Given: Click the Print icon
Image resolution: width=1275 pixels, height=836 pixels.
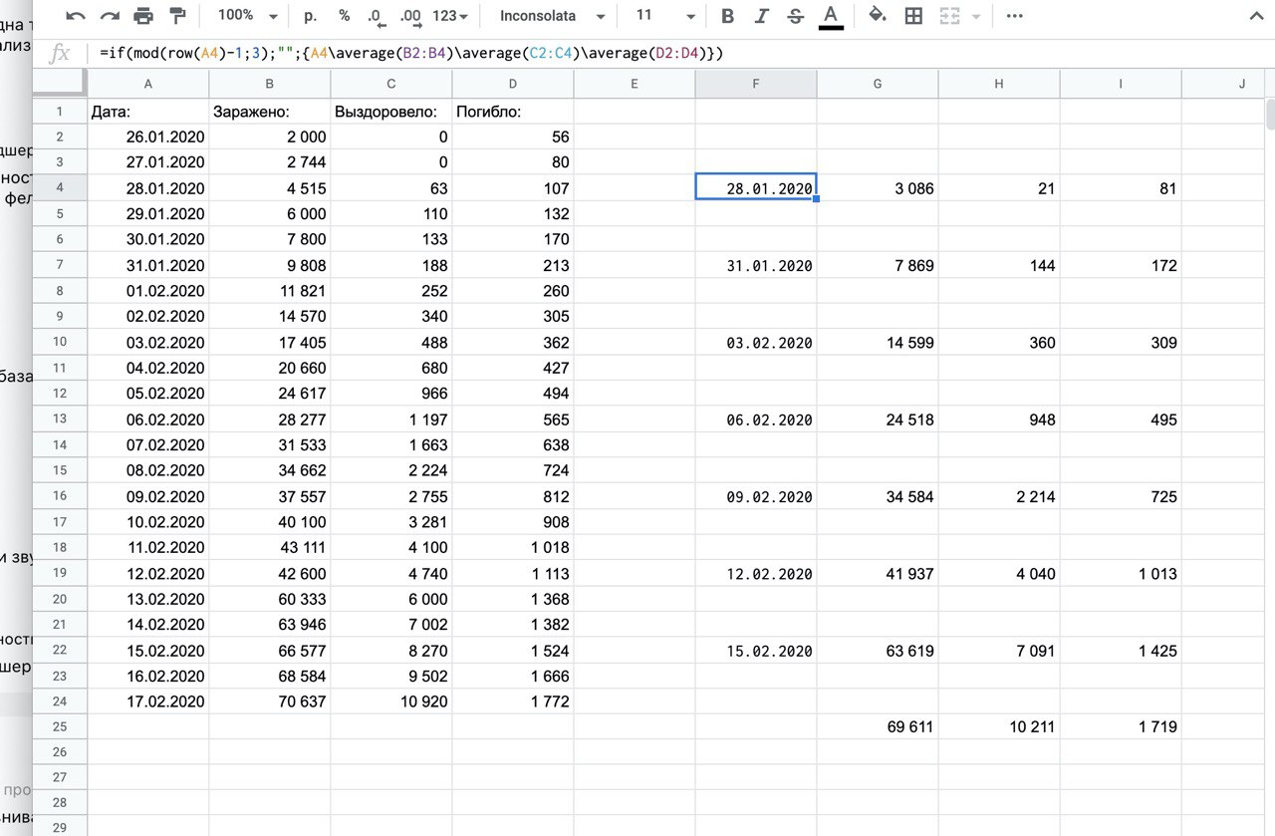Looking at the screenshot, I should click(143, 16).
